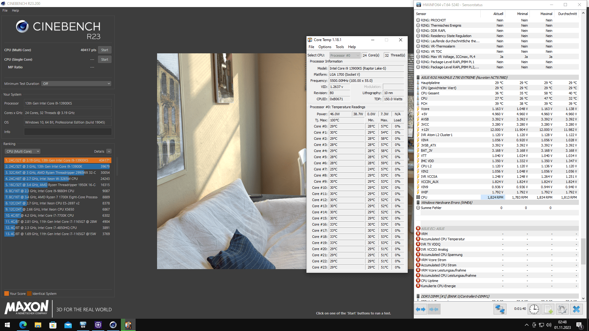Click Cinebench rendered room image
589x331 pixels.
coord(232,161)
